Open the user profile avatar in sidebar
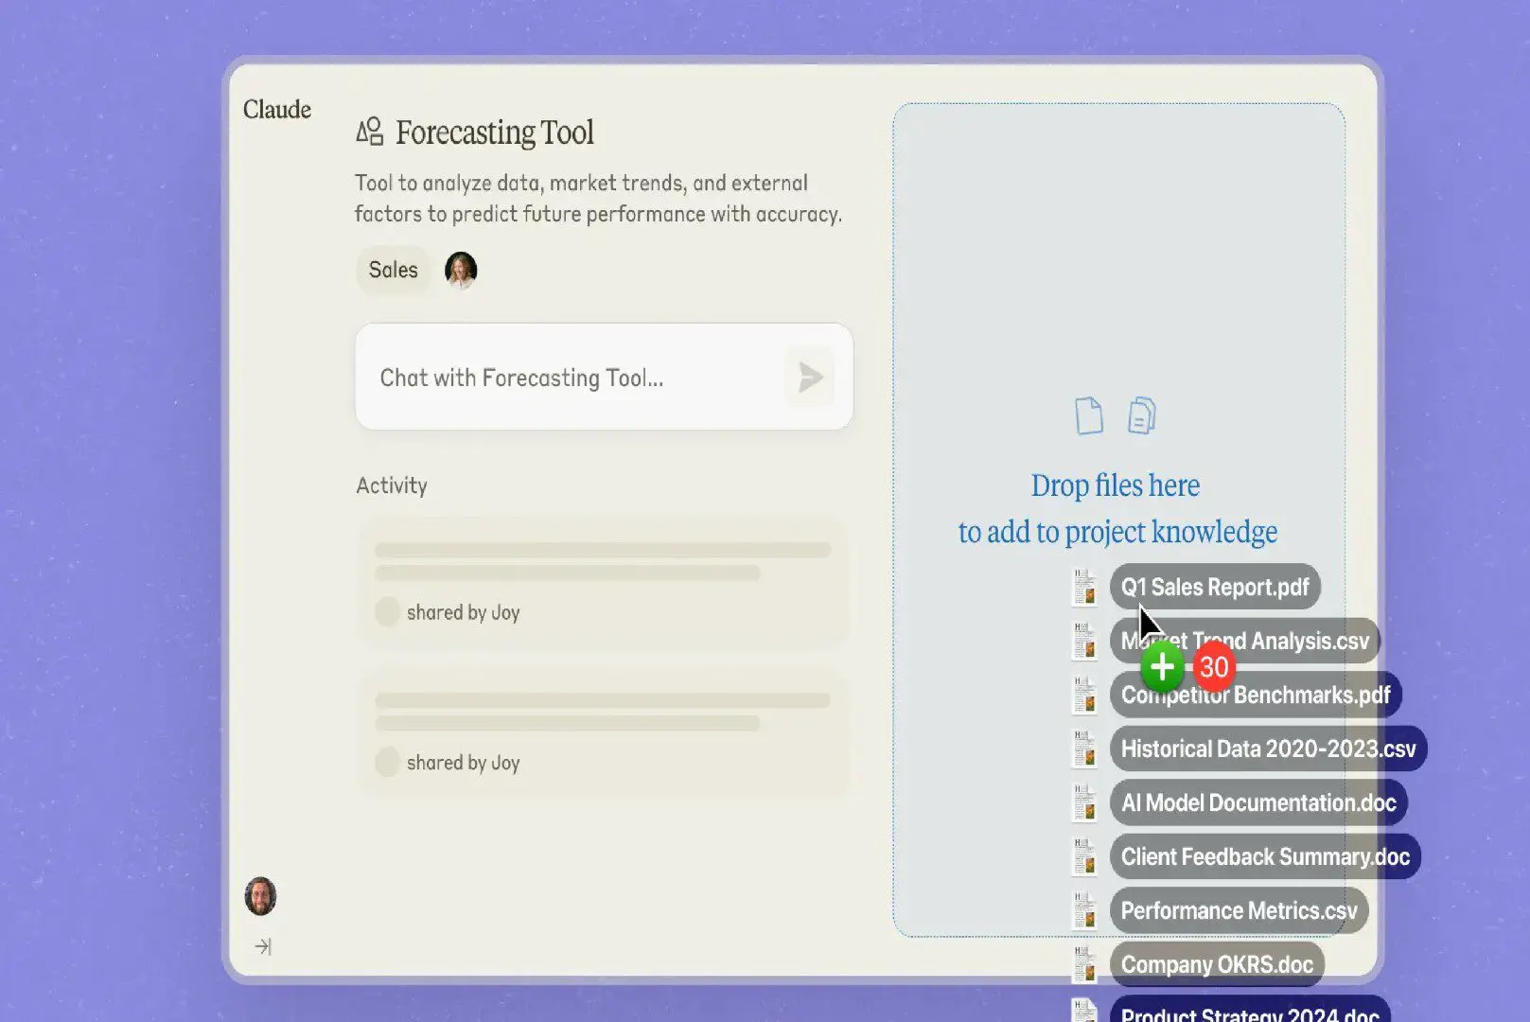 click(x=260, y=895)
